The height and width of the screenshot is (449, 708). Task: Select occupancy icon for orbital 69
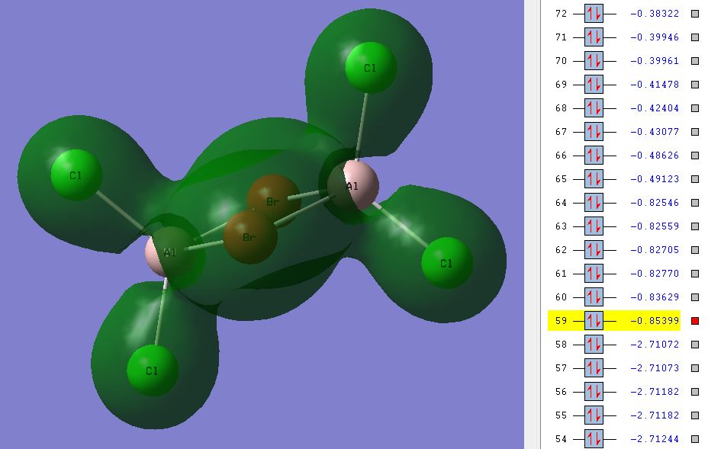click(x=594, y=85)
